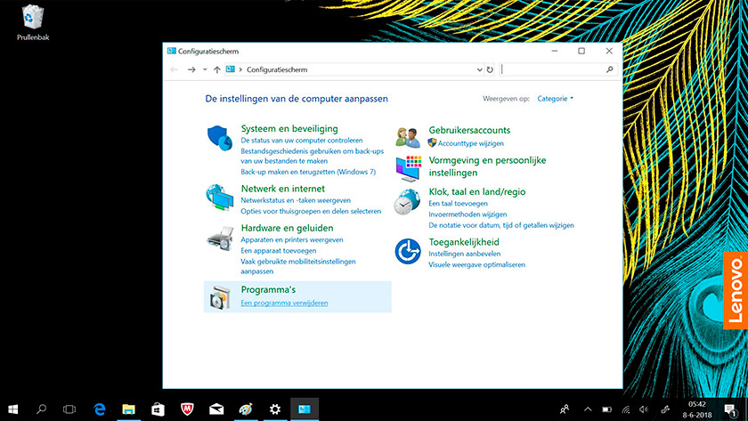This screenshot has height=421, width=748.
Task: Open the Klok, taal en land/regio heading
Action: 477,191
